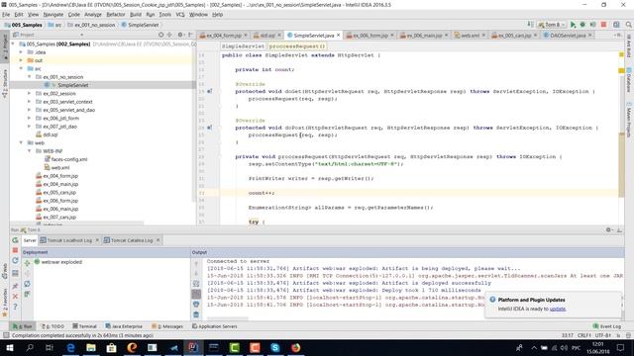634x356 pixels.
Task: Close the ddl.sql editor tab
Action: (x=279, y=36)
